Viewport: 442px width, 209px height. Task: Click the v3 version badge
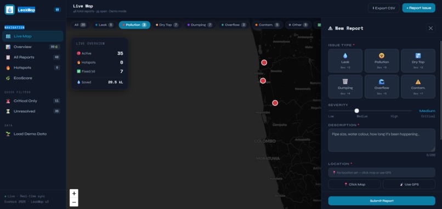click(x=57, y=9)
